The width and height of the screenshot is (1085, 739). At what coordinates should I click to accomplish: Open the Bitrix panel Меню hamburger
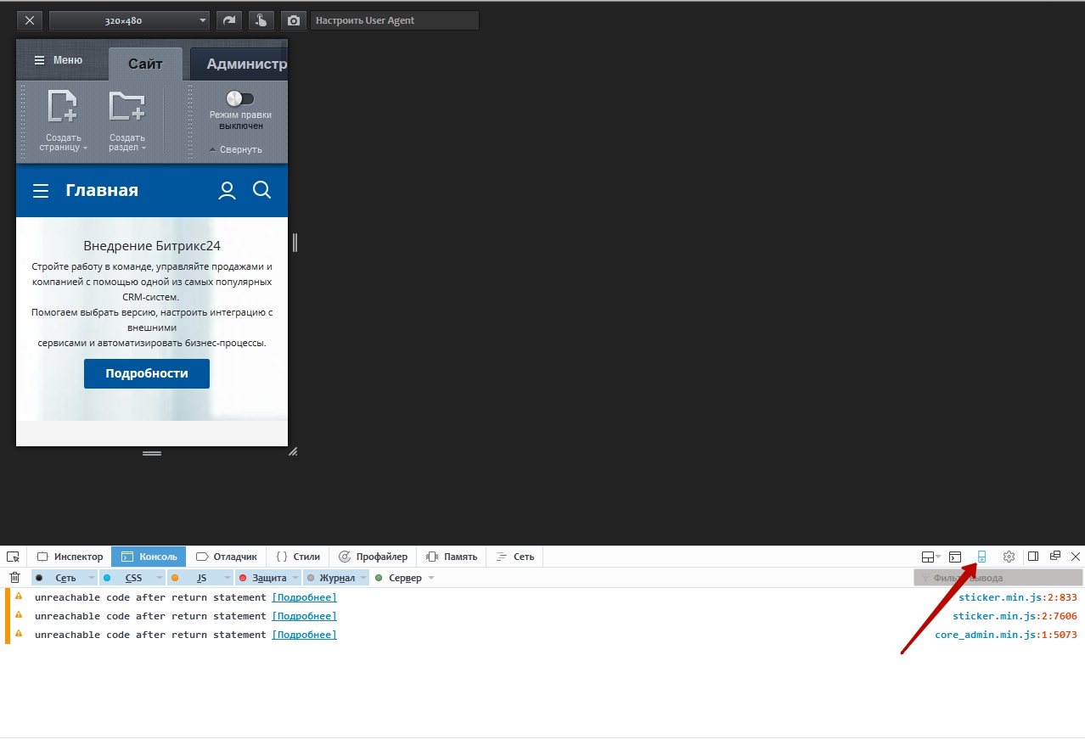click(x=58, y=60)
